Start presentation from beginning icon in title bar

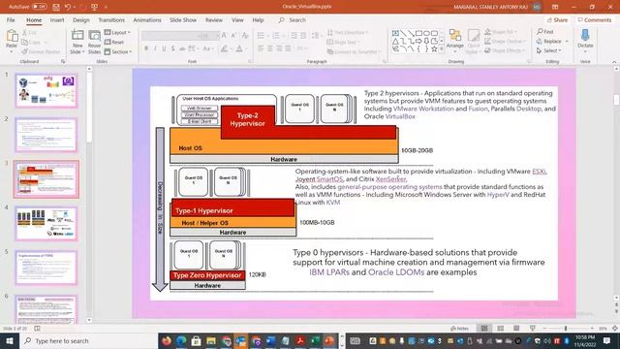point(95,7)
